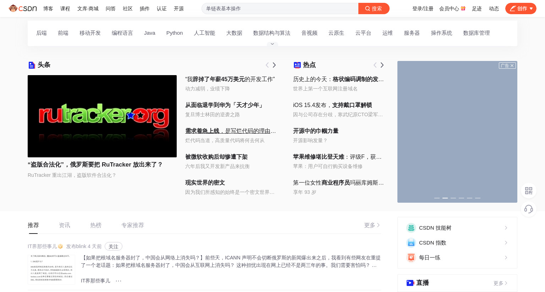Select the last ad carousel indicator
This screenshot has width=545, height=292.
pos(478,198)
